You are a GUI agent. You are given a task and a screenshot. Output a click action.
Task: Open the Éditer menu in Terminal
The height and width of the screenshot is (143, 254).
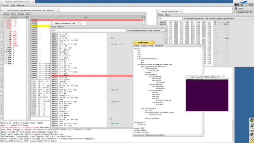tap(13, 5)
